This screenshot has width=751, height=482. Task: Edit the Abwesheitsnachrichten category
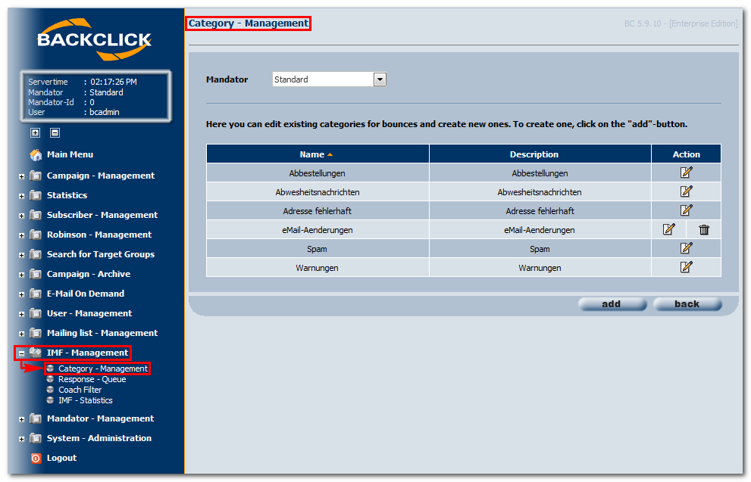687,191
